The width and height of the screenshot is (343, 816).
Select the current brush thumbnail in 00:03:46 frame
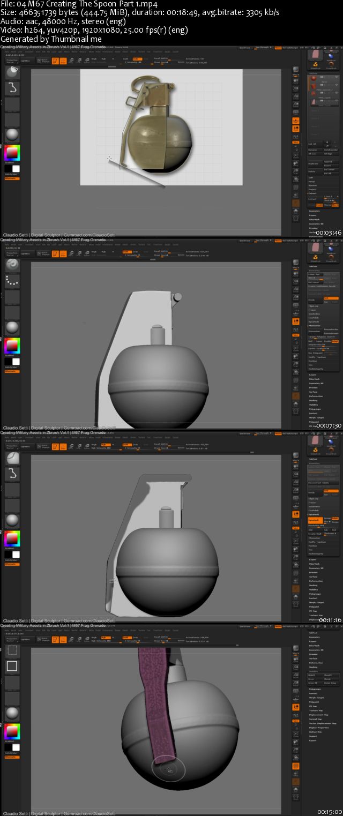coord(12,71)
